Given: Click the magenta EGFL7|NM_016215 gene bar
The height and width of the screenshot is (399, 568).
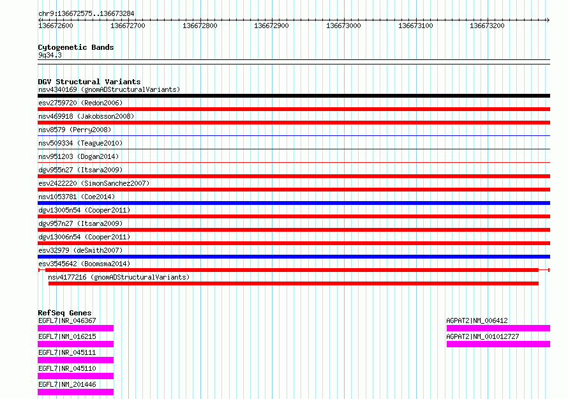Looking at the screenshot, I should coord(76,344).
